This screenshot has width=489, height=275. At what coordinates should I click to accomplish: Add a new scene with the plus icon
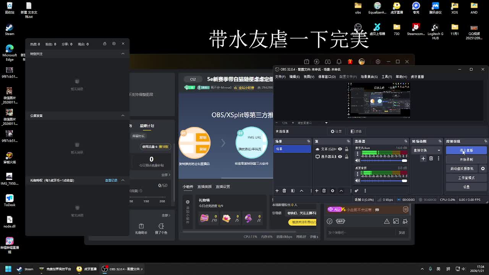277,191
